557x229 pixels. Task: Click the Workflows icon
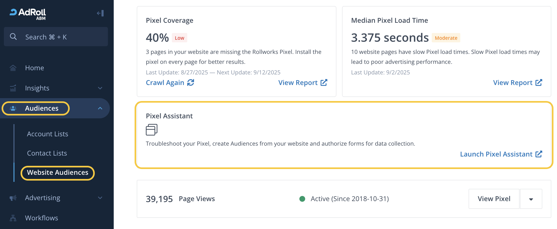click(x=13, y=218)
